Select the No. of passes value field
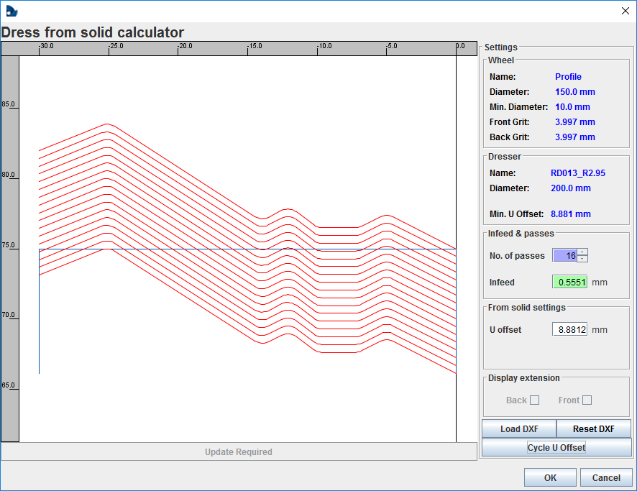The image size is (637, 491). click(564, 256)
